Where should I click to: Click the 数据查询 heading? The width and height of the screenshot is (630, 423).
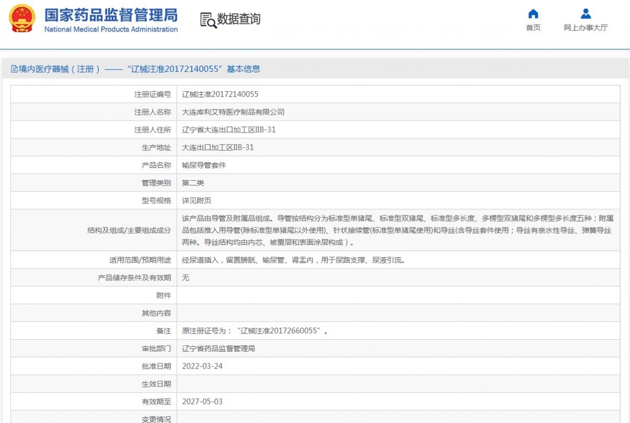tap(239, 19)
